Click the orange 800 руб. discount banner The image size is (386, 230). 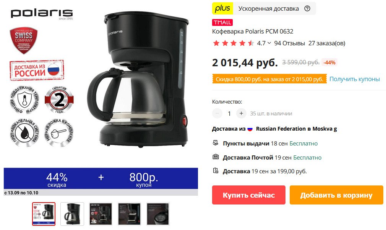tap(269, 79)
